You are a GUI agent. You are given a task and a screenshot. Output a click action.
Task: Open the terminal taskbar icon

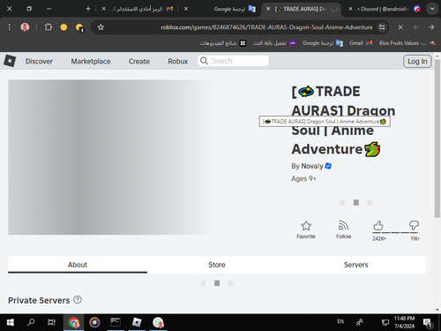(x=116, y=322)
